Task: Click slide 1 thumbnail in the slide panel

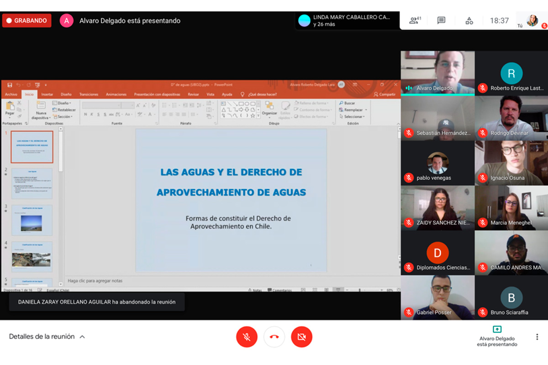Action: click(32, 147)
